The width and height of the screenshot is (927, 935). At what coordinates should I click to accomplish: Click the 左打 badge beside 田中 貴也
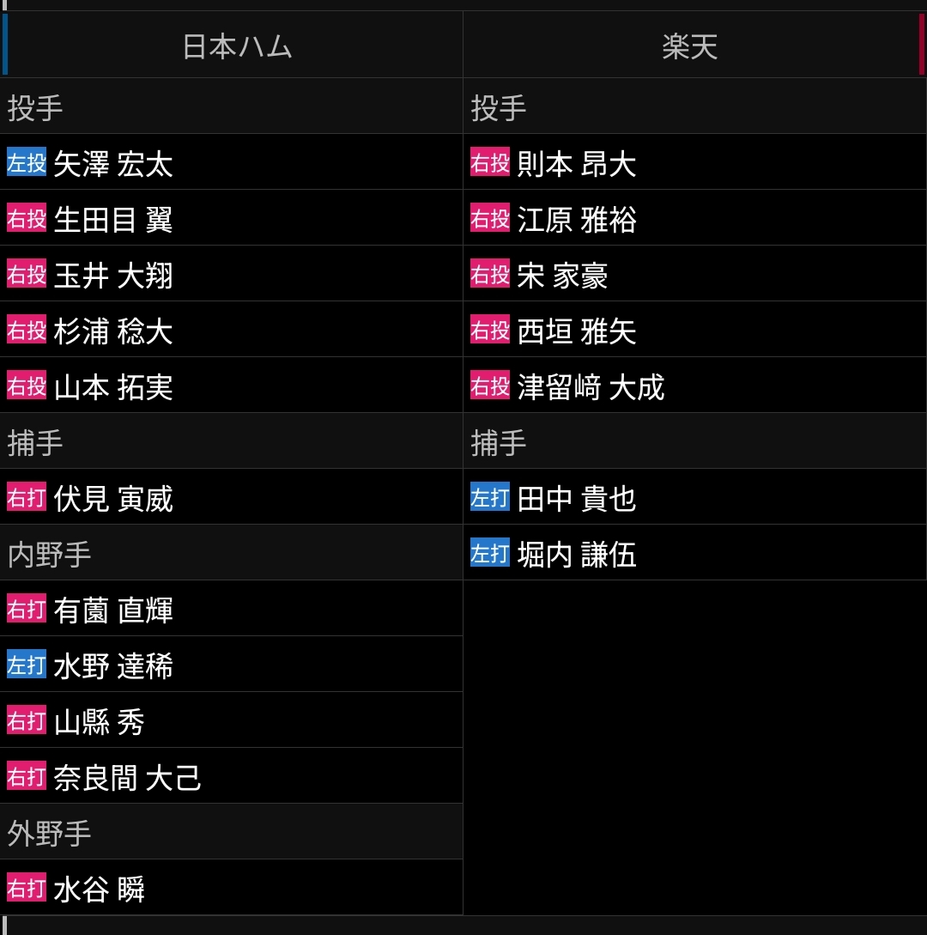coord(490,497)
